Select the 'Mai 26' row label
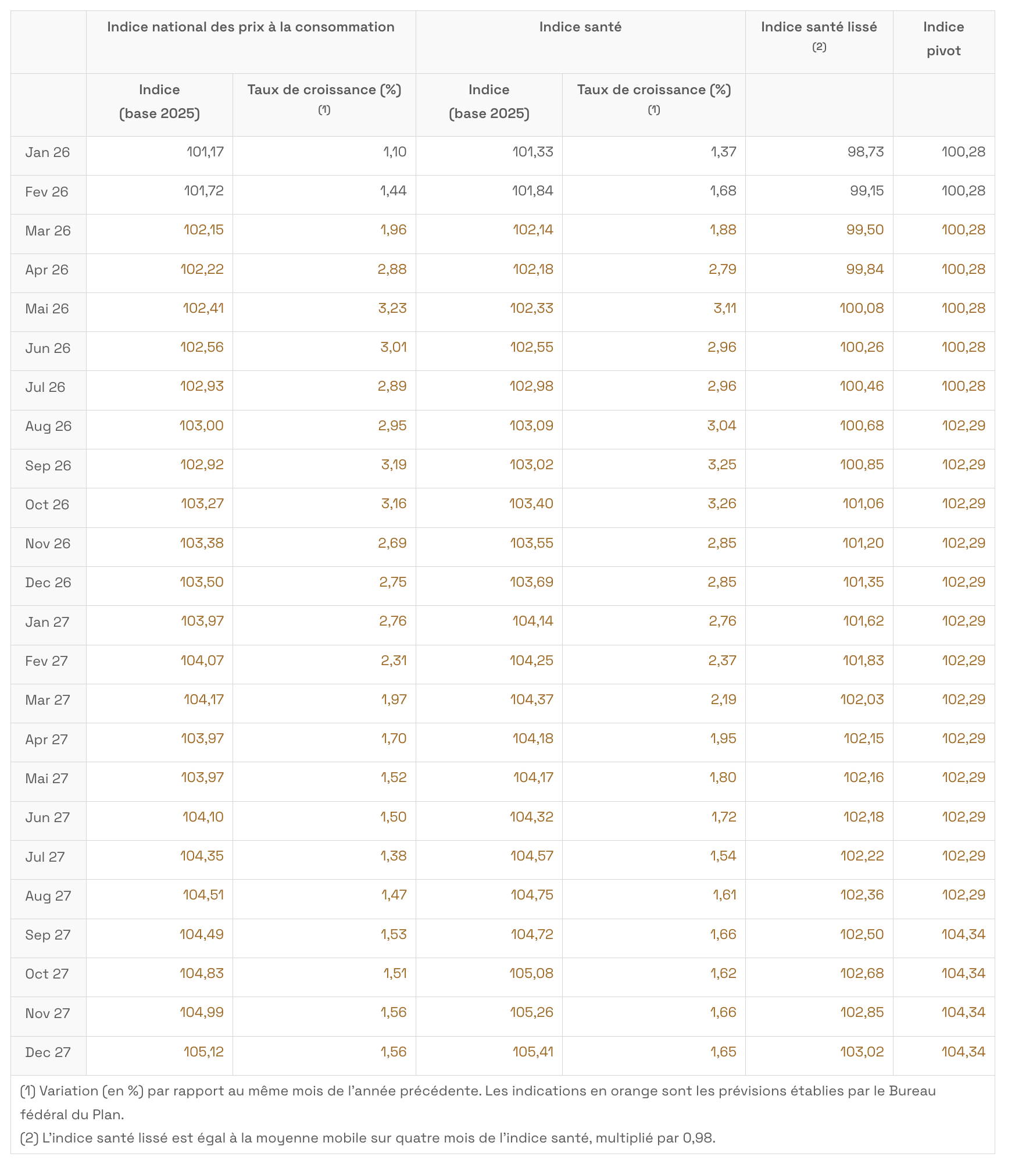Screen dimensions: 1015x1164 (47, 309)
